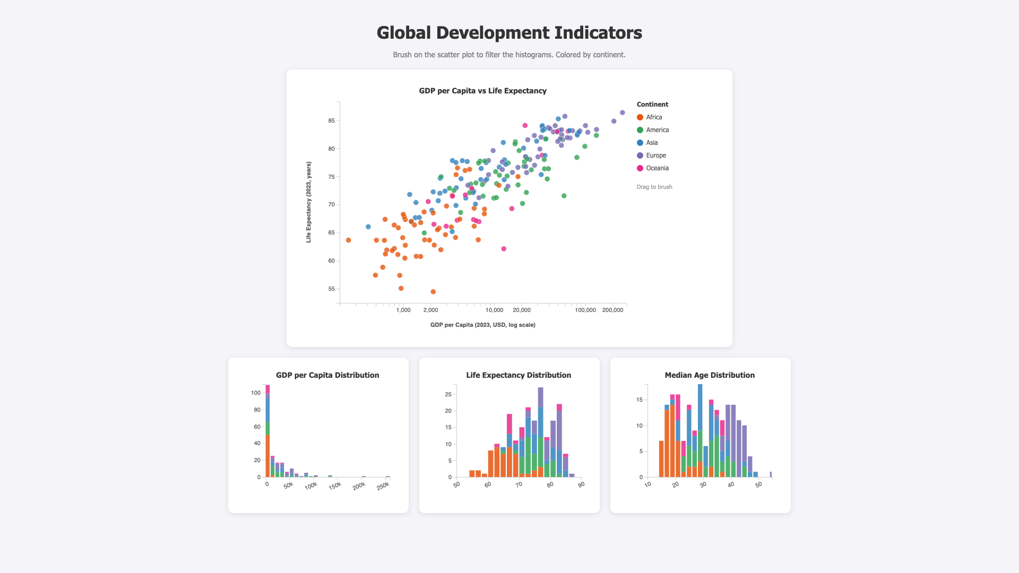The width and height of the screenshot is (1019, 573).
Task: Click the green America point near 71.5 years
Action: 564,196
